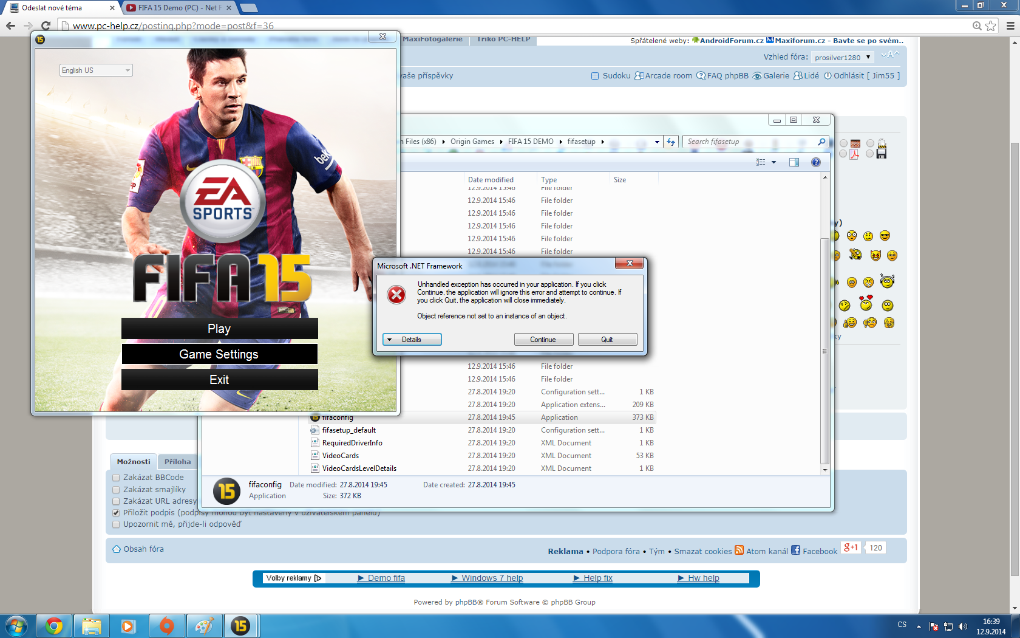The image size is (1020, 638).
Task: Select the VideoCardsLevelDetails XML file icon
Action: [x=315, y=468]
